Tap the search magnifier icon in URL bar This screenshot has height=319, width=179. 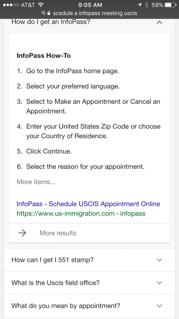[43, 14]
